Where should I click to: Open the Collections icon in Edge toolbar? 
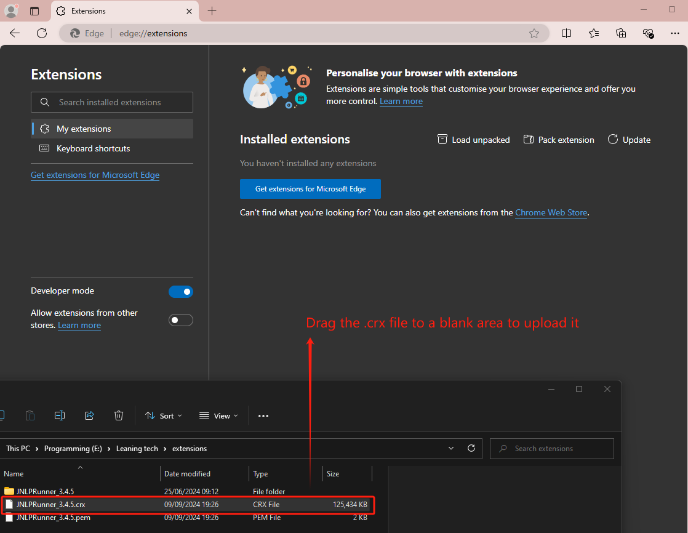tap(621, 33)
